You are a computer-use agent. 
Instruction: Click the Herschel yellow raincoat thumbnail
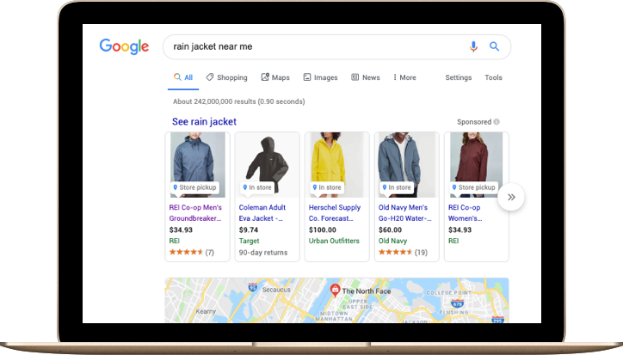click(x=337, y=164)
